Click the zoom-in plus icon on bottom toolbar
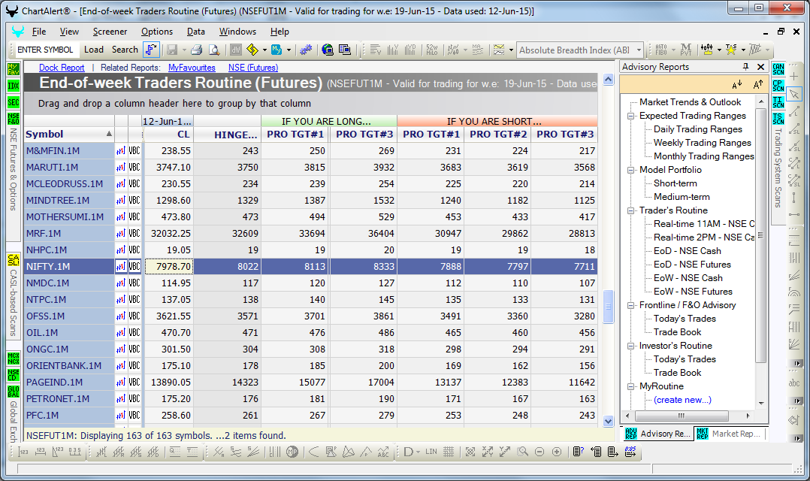Image resolution: width=810 pixels, height=481 pixels. (x=556, y=452)
